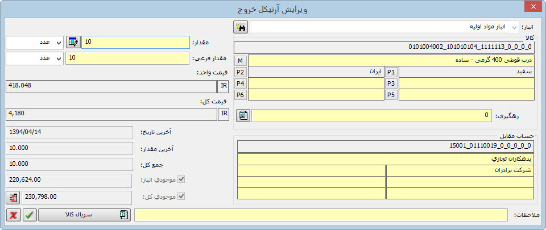The height and width of the screenshot is (230, 546).
Task: Open the انبار warehouse dropdown
Action: (514, 27)
